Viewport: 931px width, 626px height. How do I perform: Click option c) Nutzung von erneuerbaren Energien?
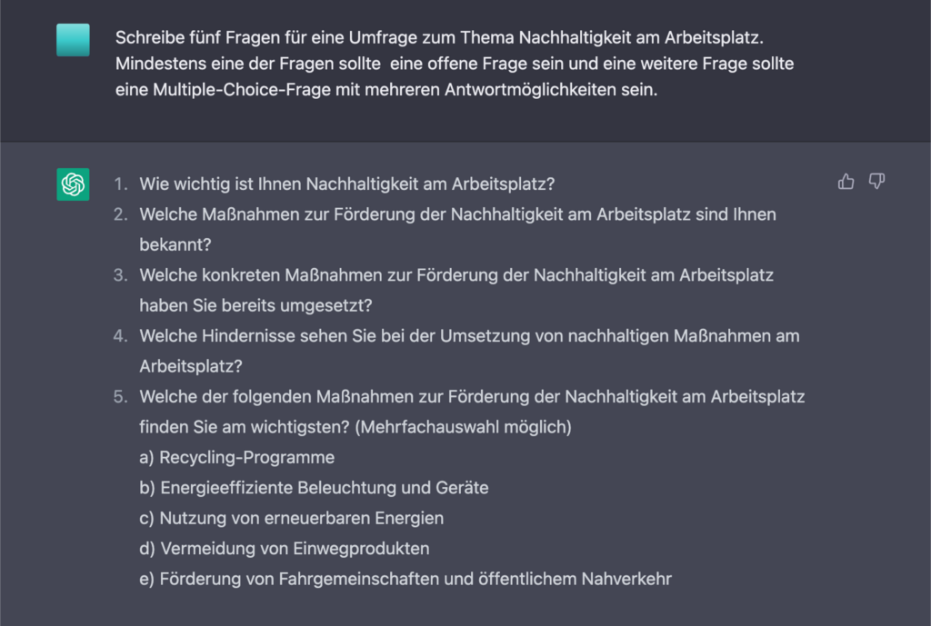292,518
